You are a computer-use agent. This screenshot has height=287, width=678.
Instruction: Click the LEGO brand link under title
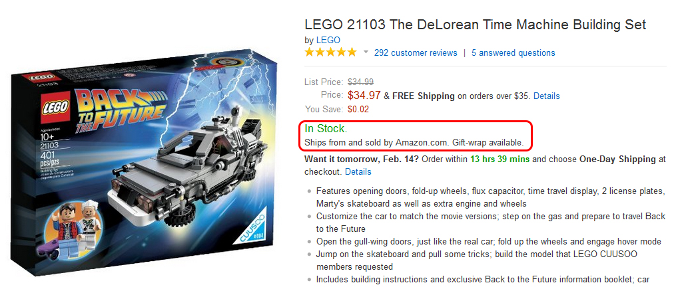328,40
